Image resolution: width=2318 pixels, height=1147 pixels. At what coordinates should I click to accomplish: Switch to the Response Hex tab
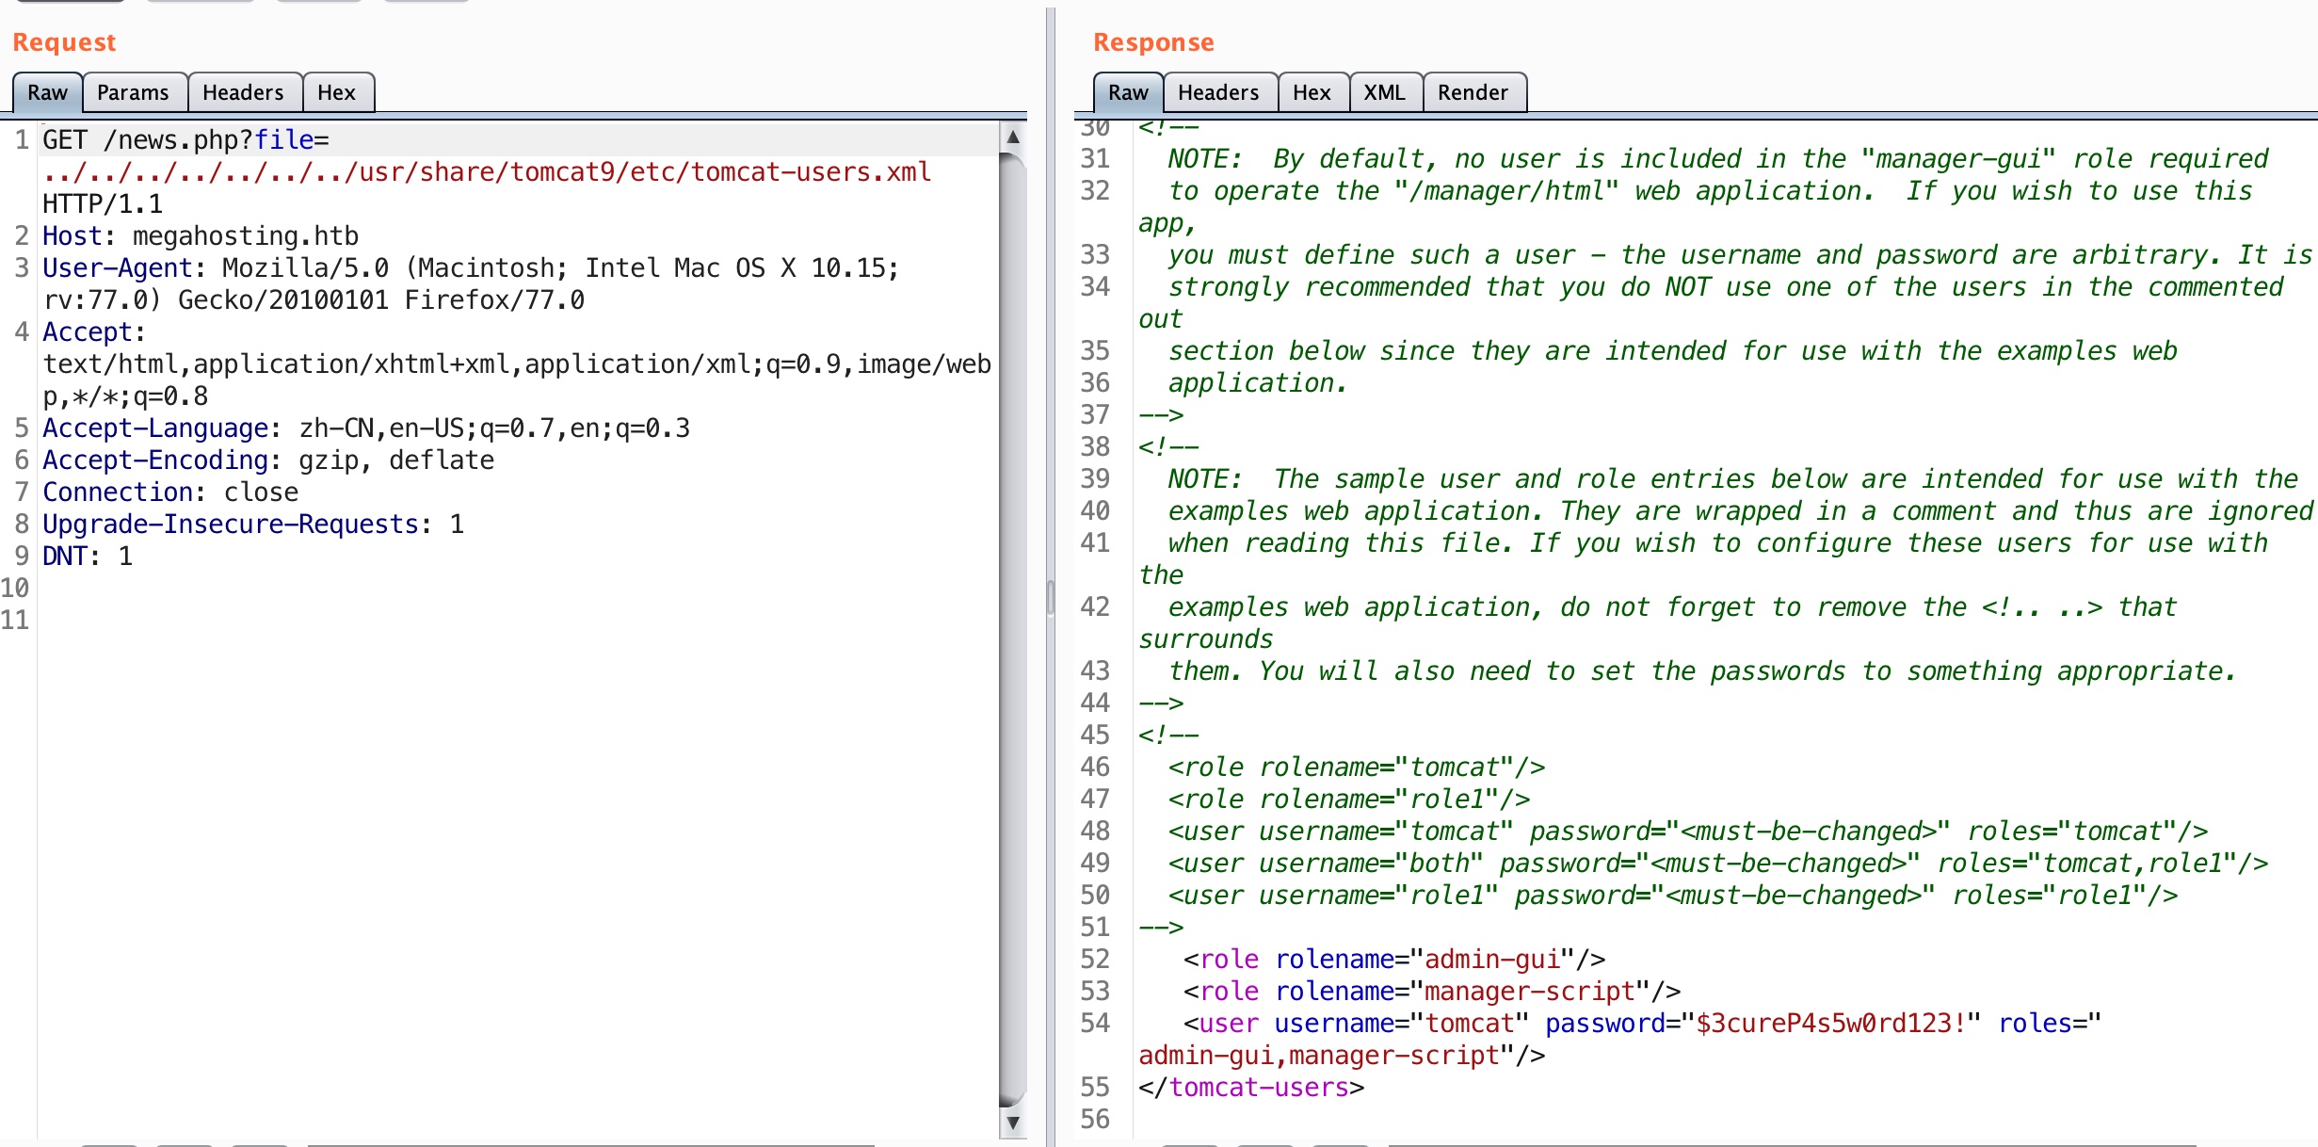[1311, 92]
